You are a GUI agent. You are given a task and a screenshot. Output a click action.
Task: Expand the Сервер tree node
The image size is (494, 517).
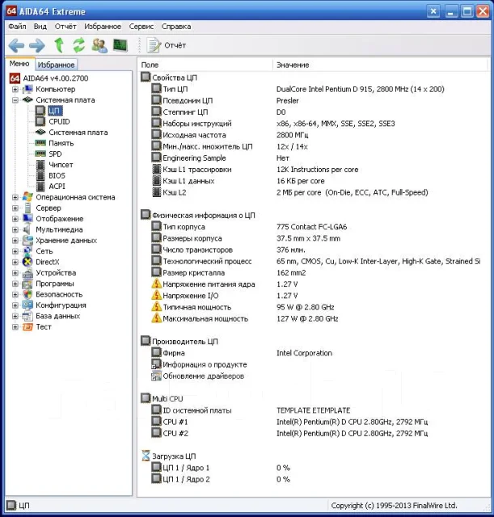coord(15,208)
